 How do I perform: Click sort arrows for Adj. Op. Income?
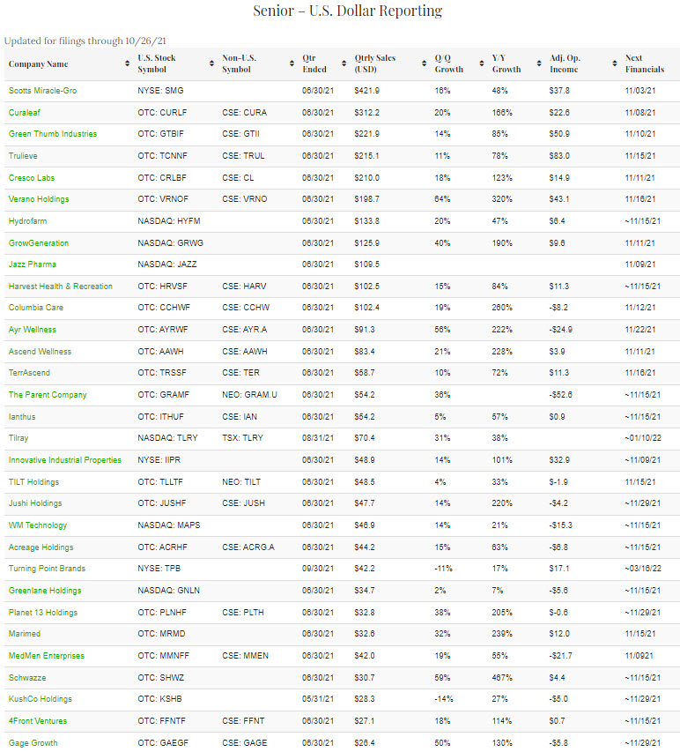[x=614, y=64]
